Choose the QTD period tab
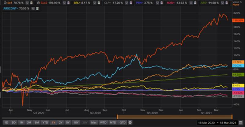The width and height of the screenshot is (245, 127). coord(123,123)
